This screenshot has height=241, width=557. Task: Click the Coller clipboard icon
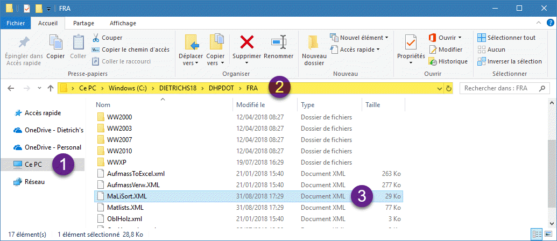point(78,43)
